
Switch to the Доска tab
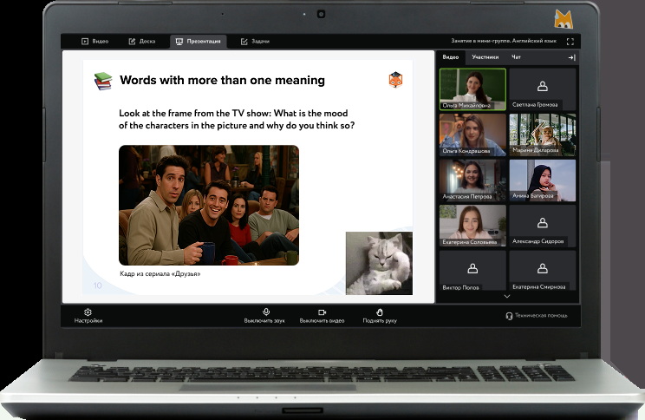pos(142,41)
